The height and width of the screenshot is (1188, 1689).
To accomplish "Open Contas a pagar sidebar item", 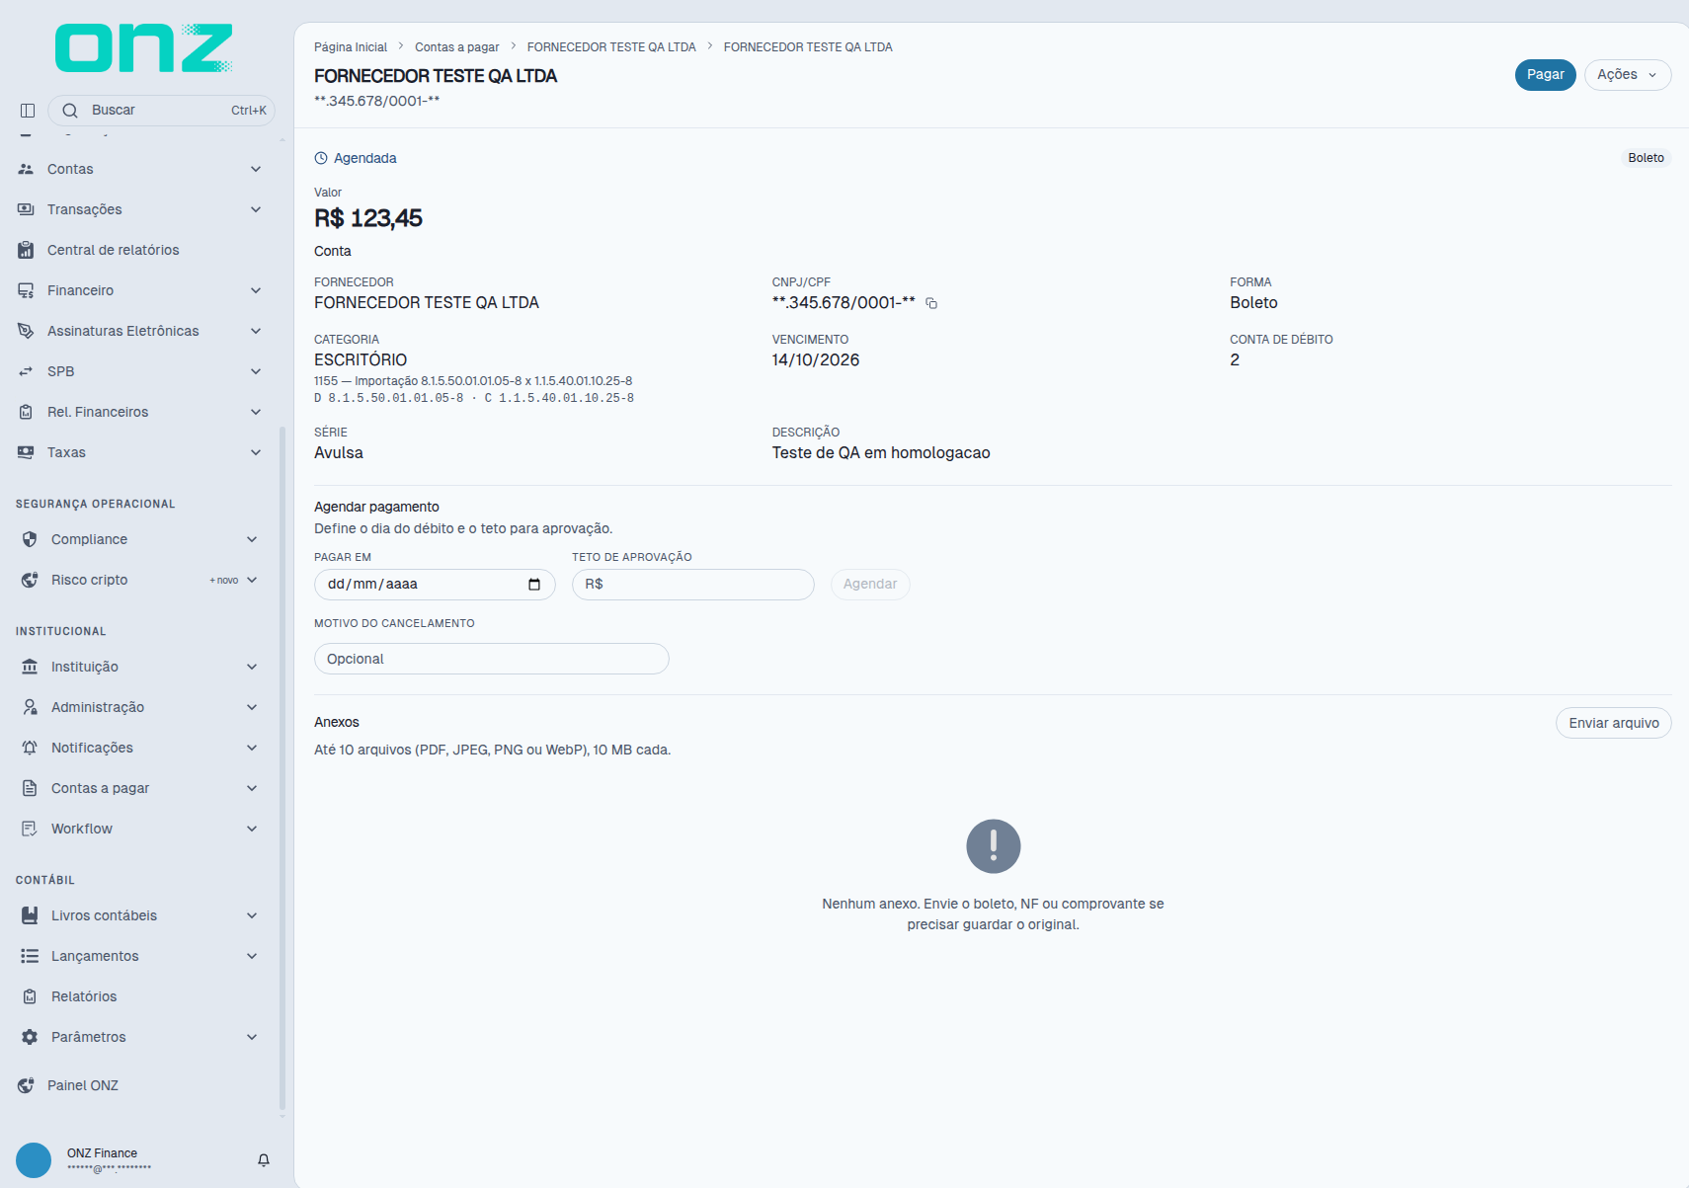I will pos(140,788).
